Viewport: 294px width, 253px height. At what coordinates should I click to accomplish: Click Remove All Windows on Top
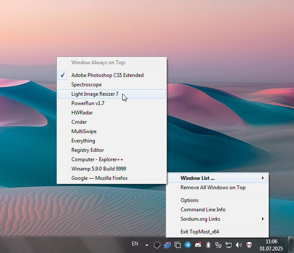pyautogui.click(x=213, y=188)
